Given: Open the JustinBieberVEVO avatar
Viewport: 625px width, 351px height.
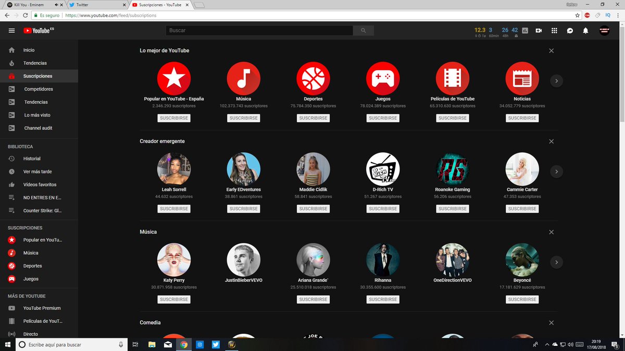Looking at the screenshot, I should [244, 260].
